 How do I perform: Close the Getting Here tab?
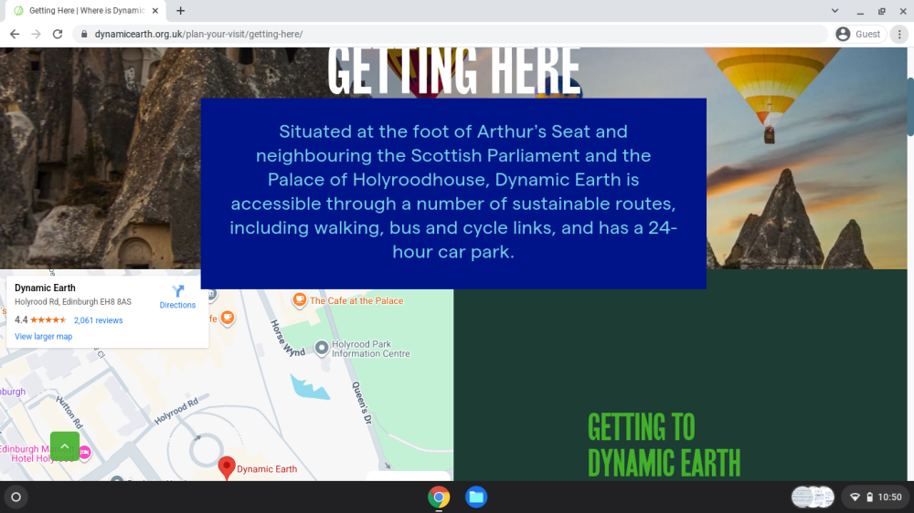click(x=155, y=10)
